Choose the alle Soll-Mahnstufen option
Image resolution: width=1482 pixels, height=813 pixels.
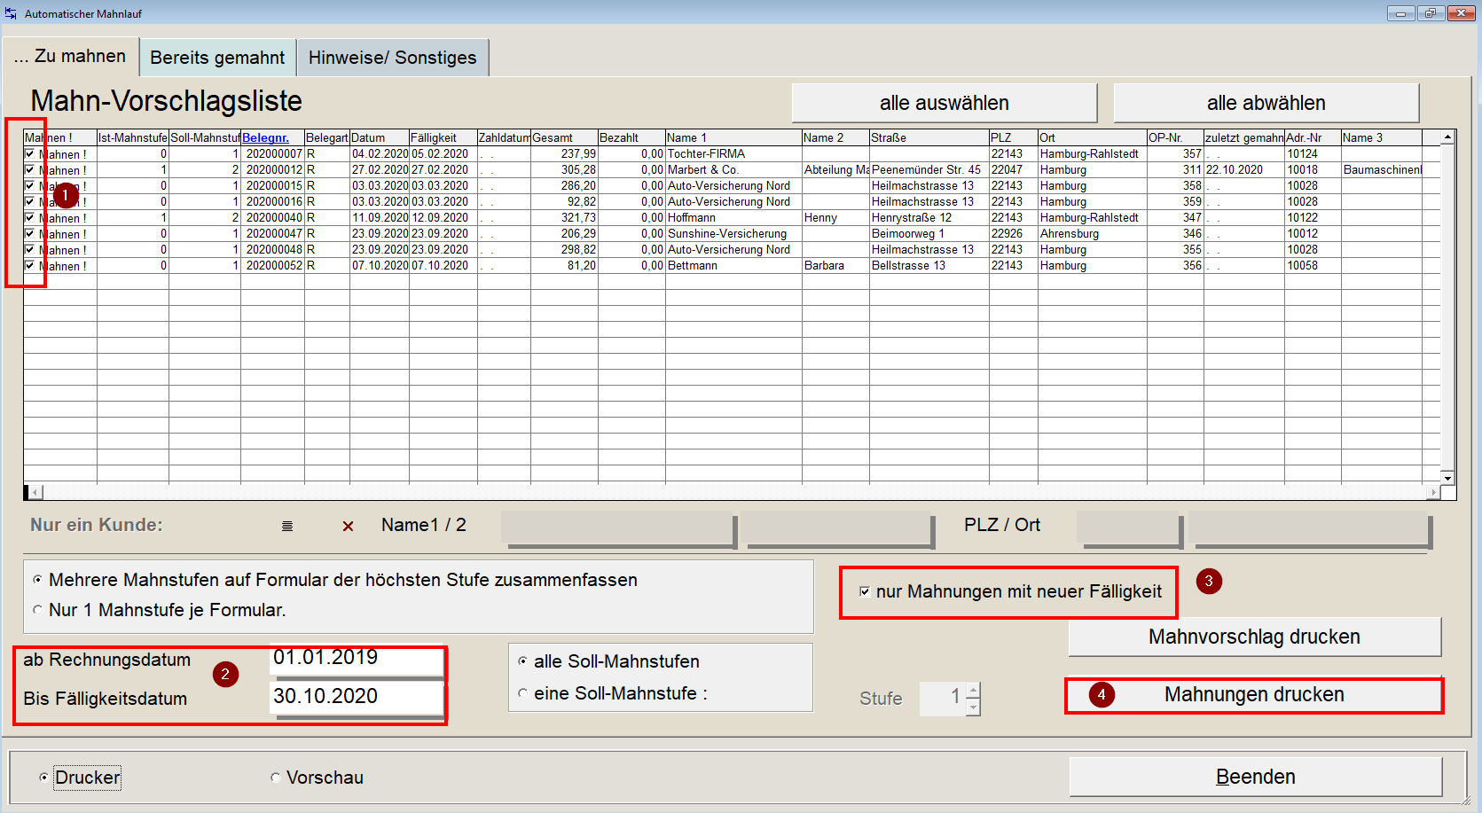click(522, 661)
